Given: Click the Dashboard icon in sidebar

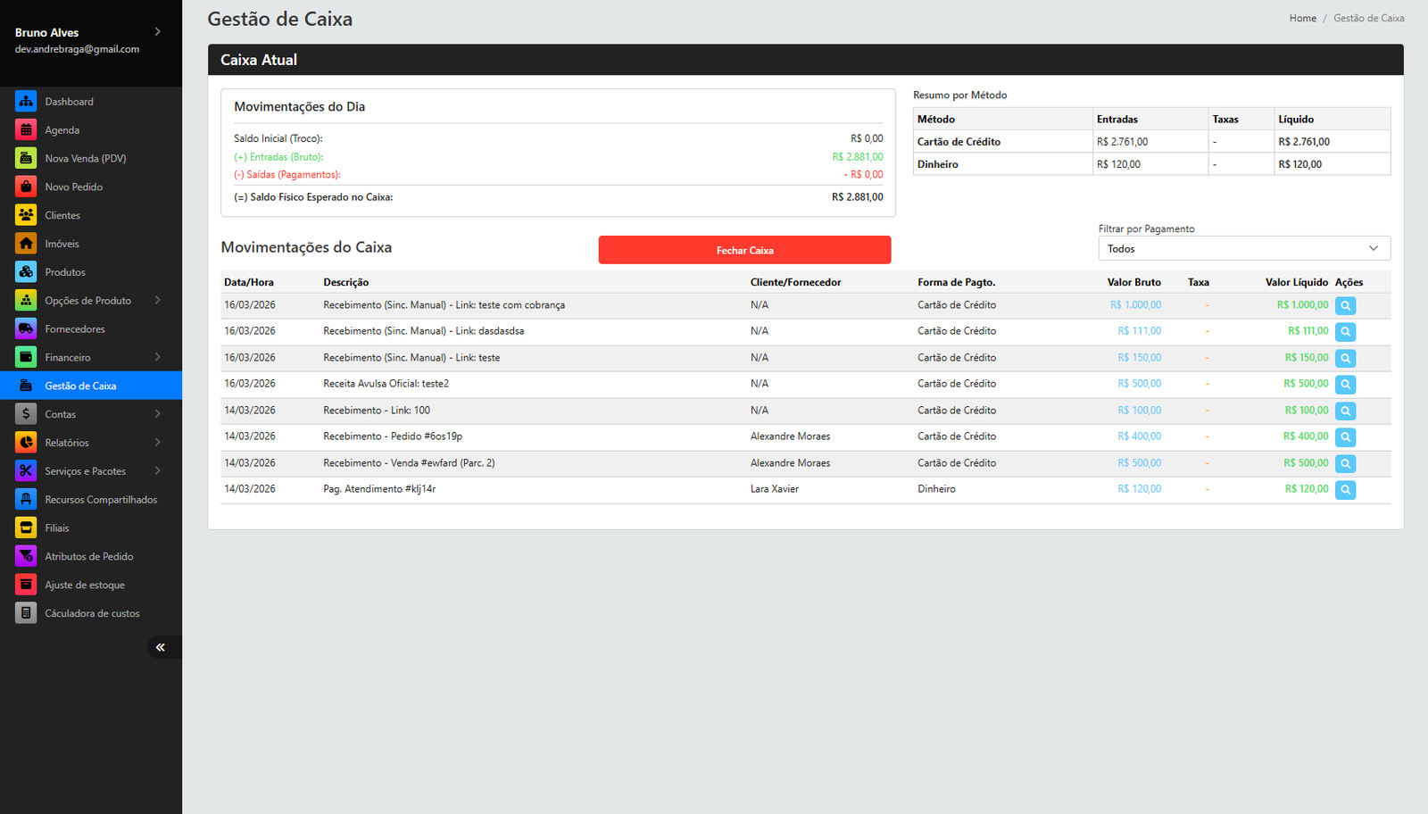Looking at the screenshot, I should 26,102.
